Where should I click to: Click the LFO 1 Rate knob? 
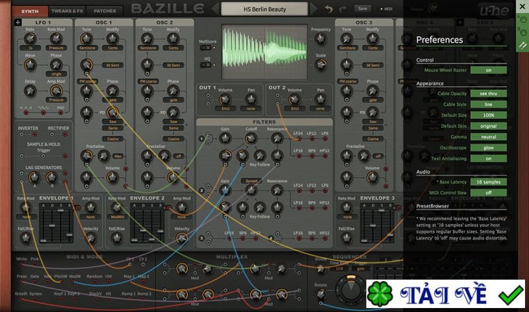tap(30, 38)
